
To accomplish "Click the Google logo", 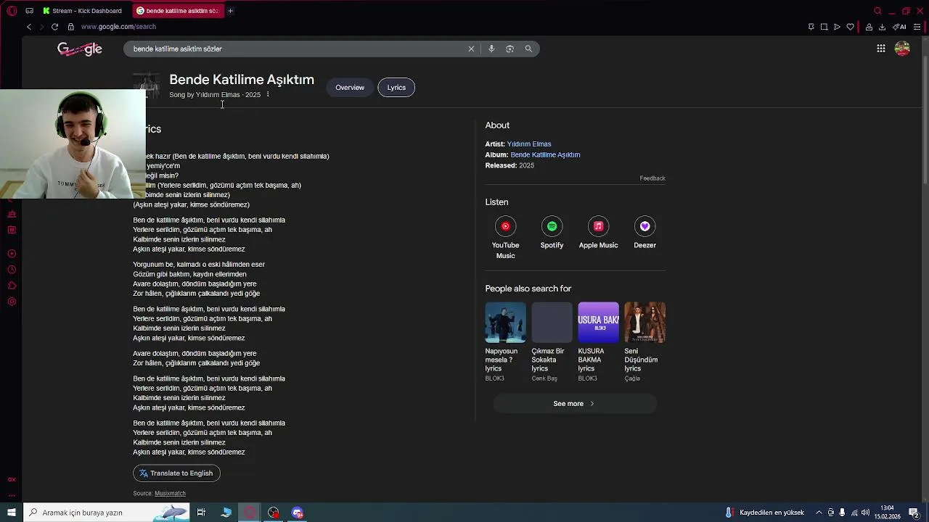I will click(80, 49).
